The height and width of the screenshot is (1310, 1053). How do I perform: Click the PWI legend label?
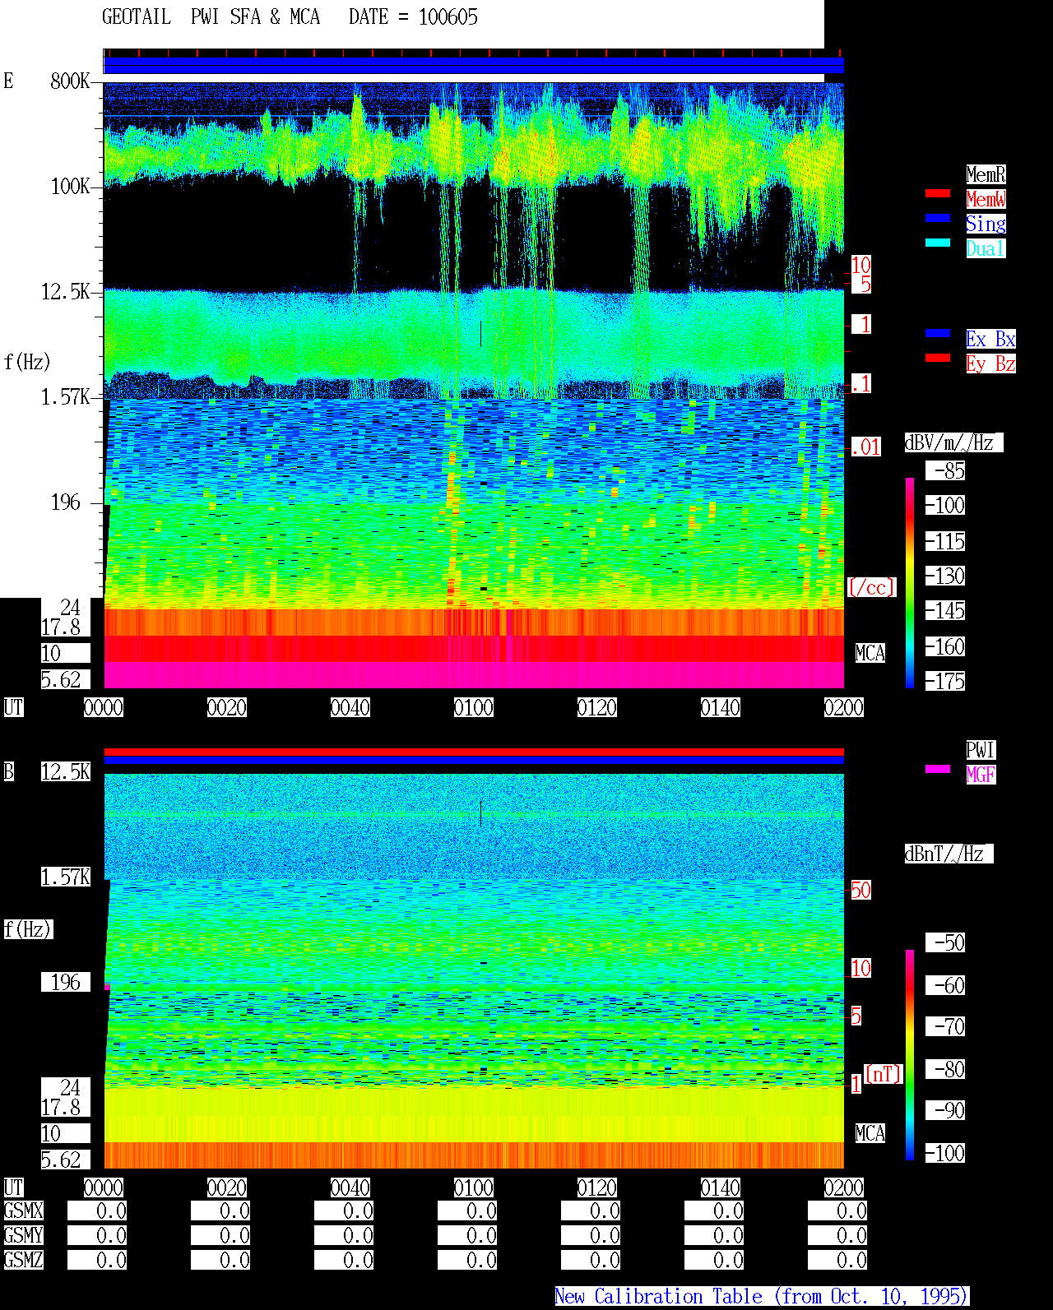981,750
